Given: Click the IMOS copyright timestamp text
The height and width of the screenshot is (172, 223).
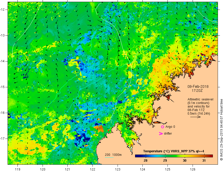Looking at the screenshot, I should (221, 130).
